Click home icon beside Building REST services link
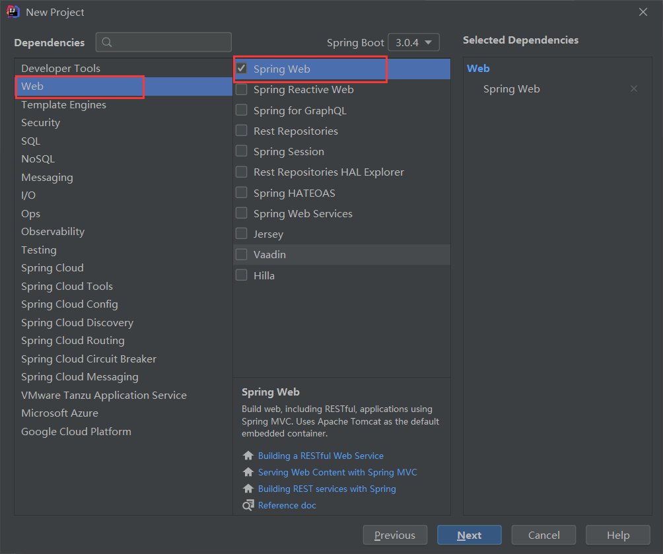 pyautogui.click(x=248, y=489)
